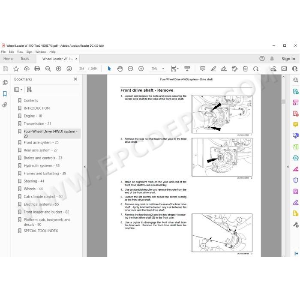Click the stamp tool icon
Image resolution: width=300 pixels, height=300 pixels.
pyautogui.click(x=234, y=69)
